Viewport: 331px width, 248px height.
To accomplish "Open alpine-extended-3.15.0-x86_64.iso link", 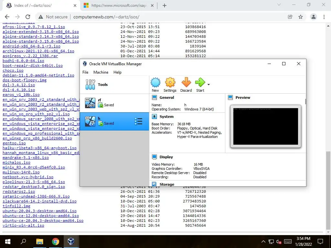I will point(41,32).
